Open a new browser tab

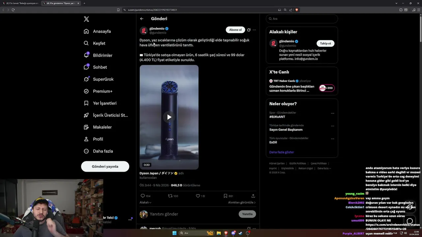pyautogui.click(x=84, y=3)
